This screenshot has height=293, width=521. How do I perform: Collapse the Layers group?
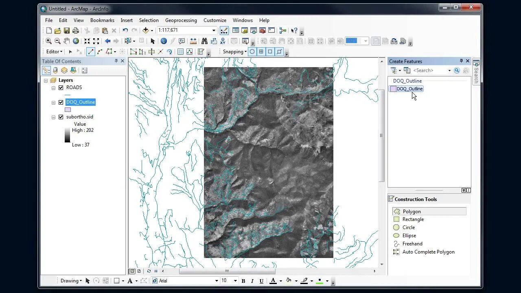click(46, 81)
